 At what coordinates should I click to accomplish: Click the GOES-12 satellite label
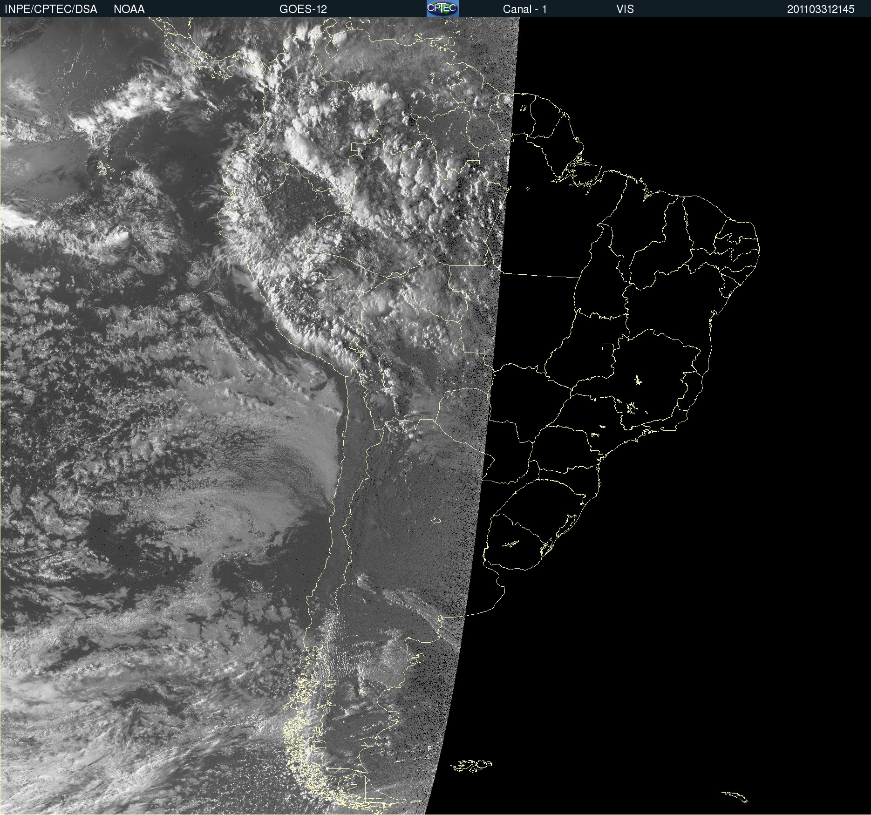pyautogui.click(x=303, y=9)
